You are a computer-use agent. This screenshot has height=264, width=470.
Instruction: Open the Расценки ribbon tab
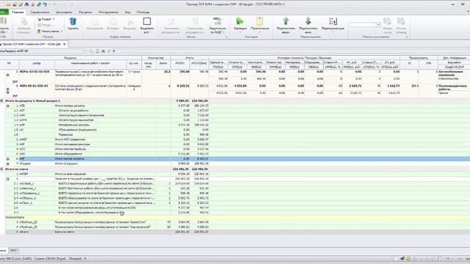85,12
